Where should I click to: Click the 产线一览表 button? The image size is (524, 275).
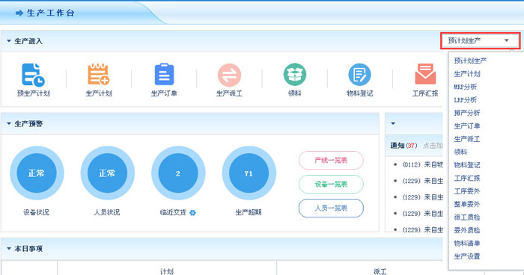tap(331, 160)
